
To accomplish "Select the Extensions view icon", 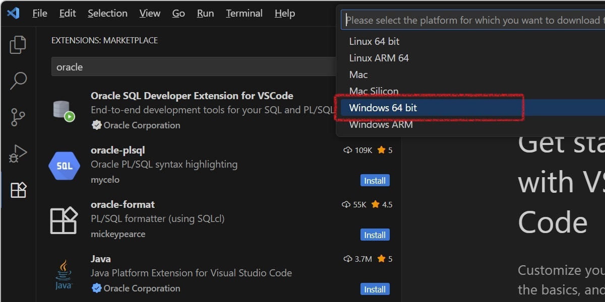I will (18, 190).
